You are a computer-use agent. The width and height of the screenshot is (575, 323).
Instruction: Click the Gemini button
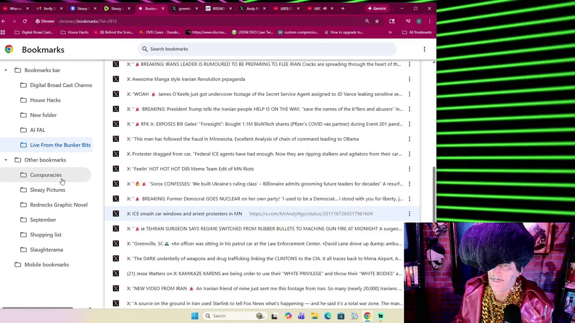tap(376, 9)
